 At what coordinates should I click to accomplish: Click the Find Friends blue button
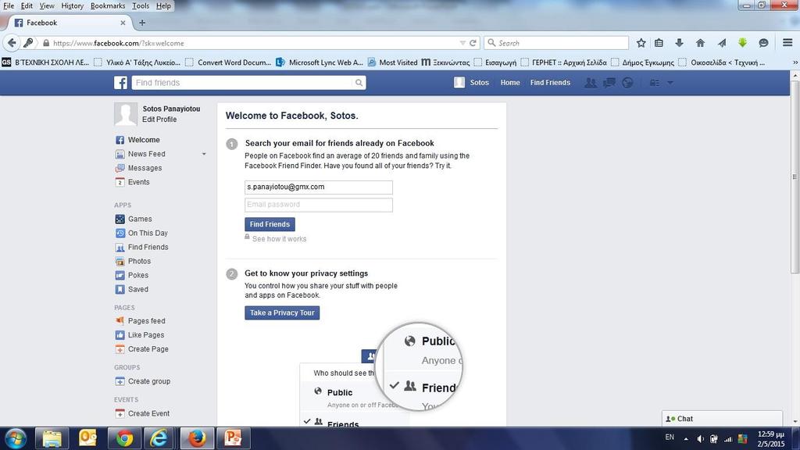click(x=270, y=224)
